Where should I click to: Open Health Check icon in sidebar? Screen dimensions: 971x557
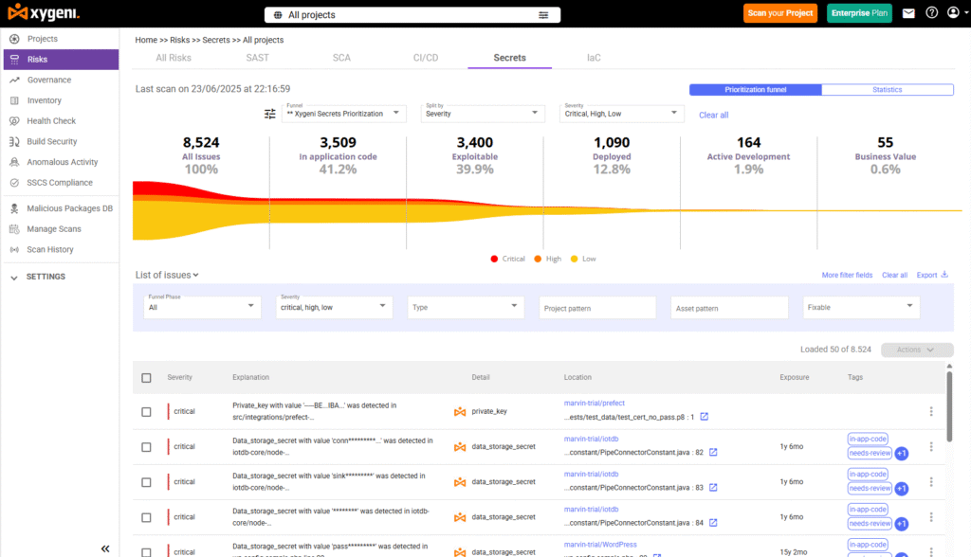coord(14,120)
